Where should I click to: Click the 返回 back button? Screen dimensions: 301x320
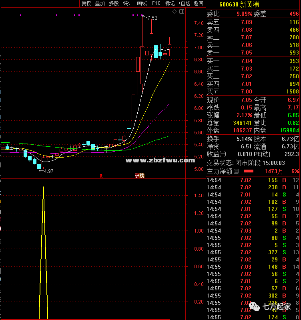point(199,4)
